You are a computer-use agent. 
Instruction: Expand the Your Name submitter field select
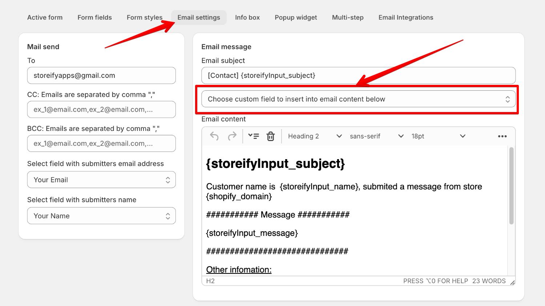click(101, 216)
